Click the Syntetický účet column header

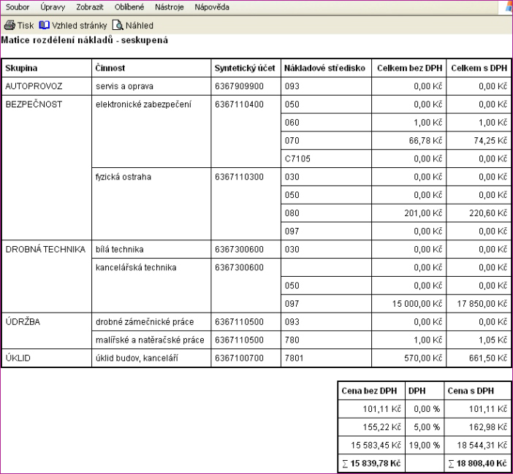point(245,68)
